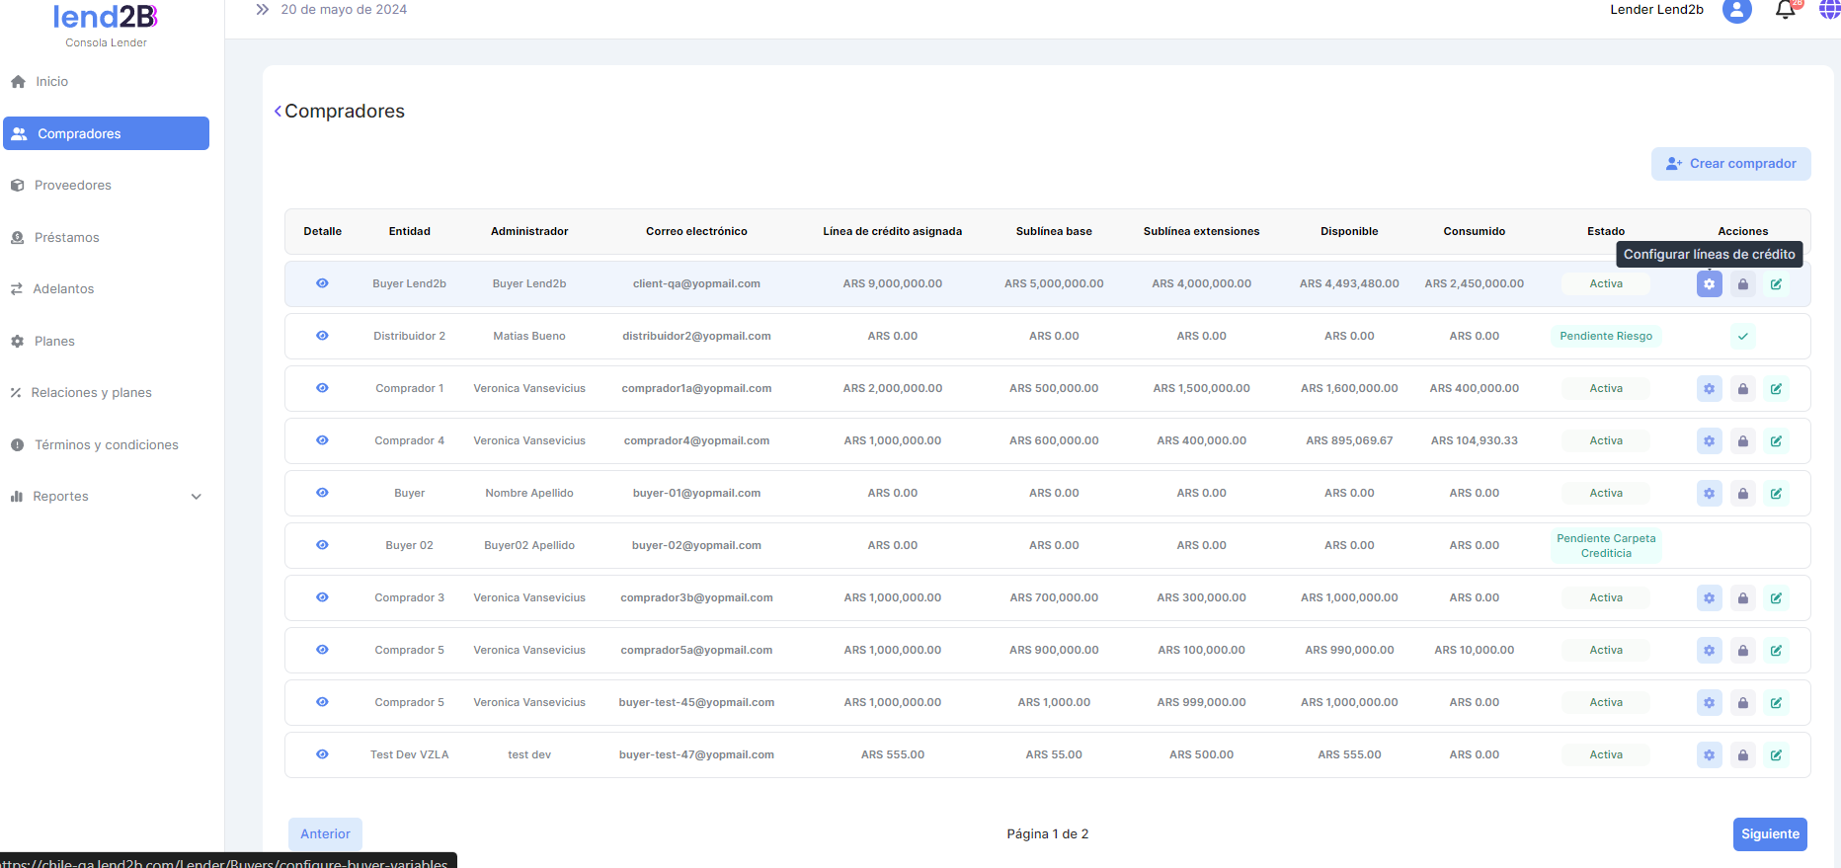Navigate to Préstamos menu item
The height and width of the screenshot is (868, 1841).
(x=66, y=238)
